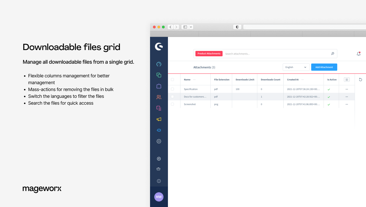Open the MW user avatar menu
Image resolution: width=366 pixels, height=207 pixels.
coord(159,197)
